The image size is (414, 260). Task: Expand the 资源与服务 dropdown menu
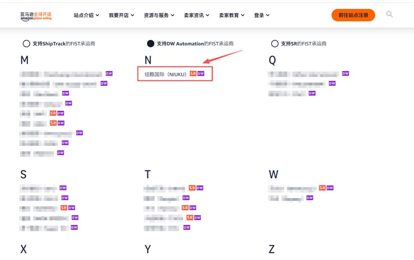[159, 15]
